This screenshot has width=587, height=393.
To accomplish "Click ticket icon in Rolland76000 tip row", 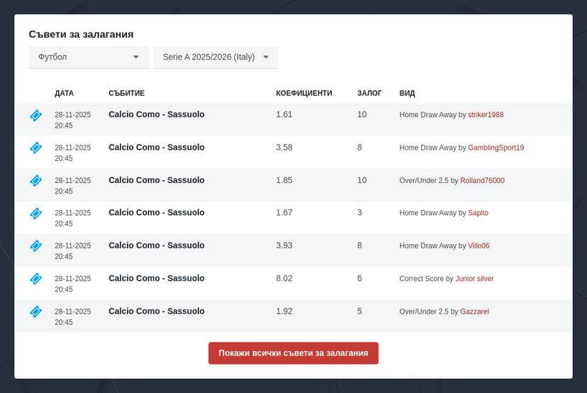I will coord(35,181).
